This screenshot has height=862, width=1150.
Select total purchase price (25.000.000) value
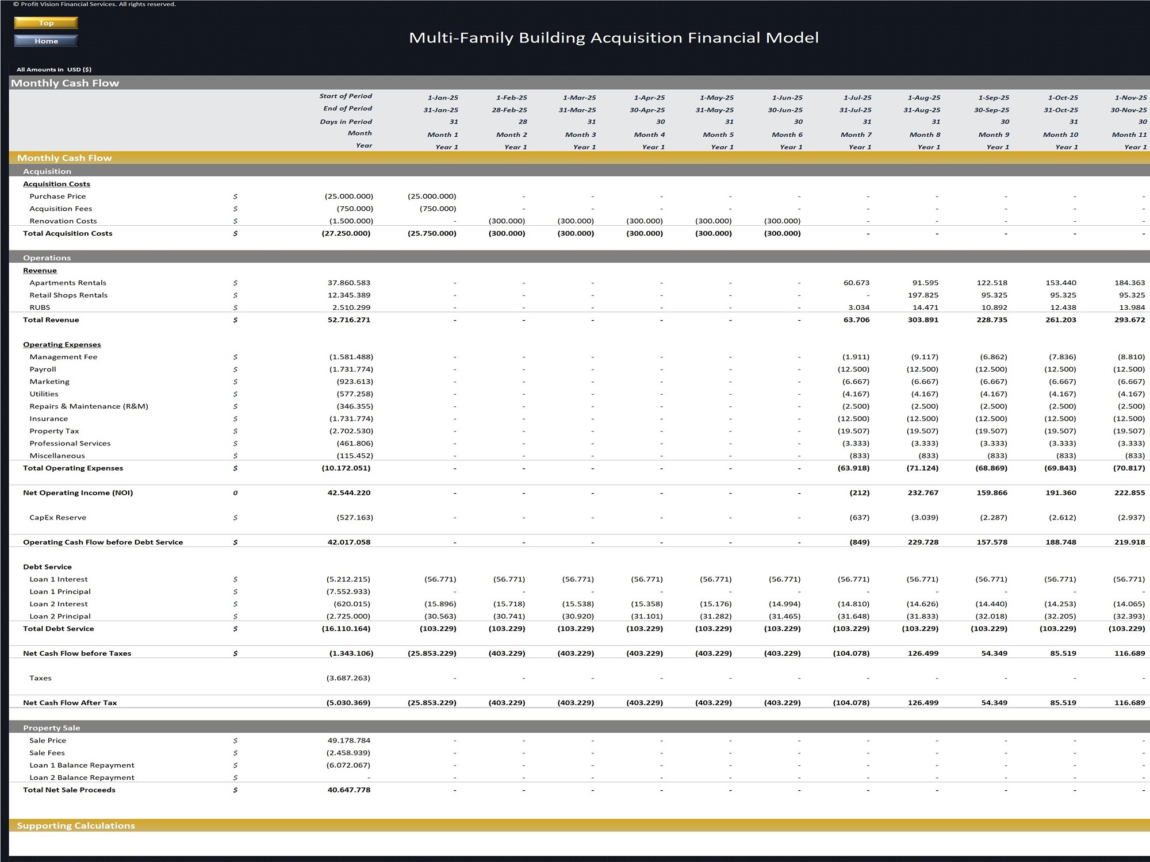point(349,197)
